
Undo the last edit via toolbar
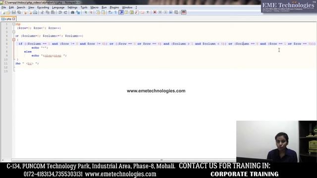[60, 12]
